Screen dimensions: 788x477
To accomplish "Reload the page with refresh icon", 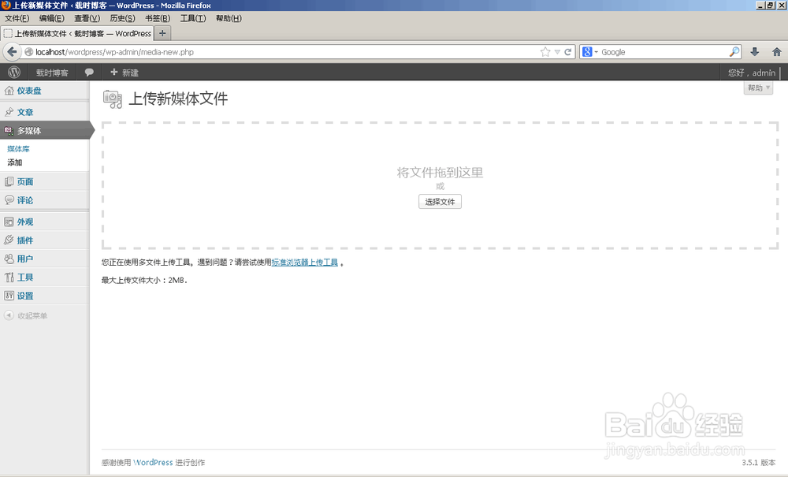I will pos(568,52).
